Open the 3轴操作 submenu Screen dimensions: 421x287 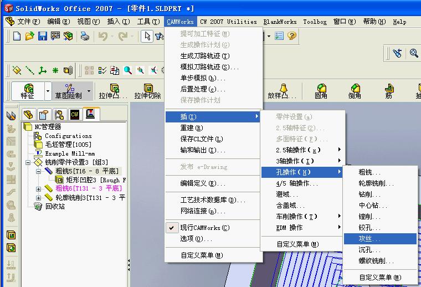click(x=302, y=161)
